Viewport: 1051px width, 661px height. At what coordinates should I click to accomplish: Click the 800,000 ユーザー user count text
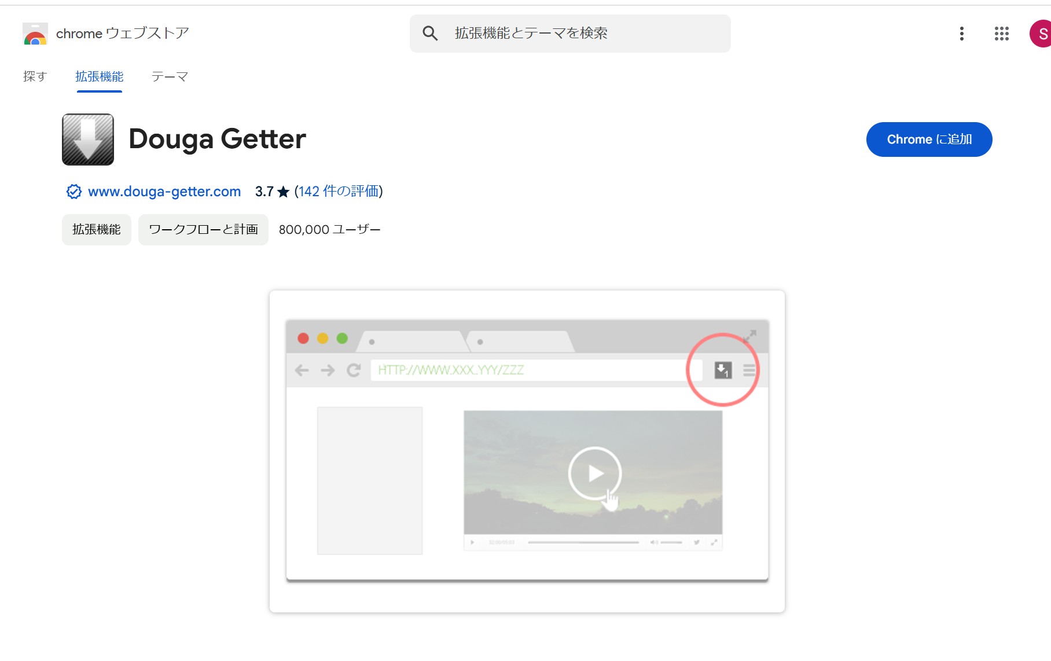click(329, 230)
